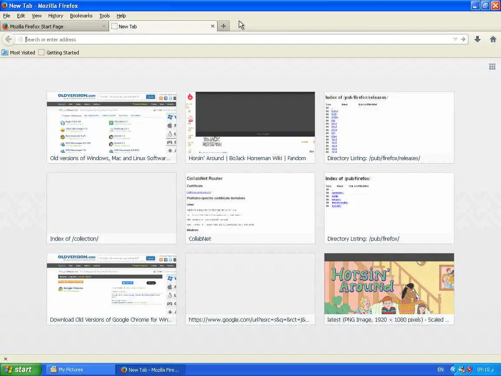This screenshot has height=376, width=501.
Task: Minimize the Firefox window
Action: tap(475, 5)
